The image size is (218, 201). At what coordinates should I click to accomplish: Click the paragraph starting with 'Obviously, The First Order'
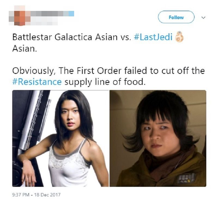pos(108,76)
